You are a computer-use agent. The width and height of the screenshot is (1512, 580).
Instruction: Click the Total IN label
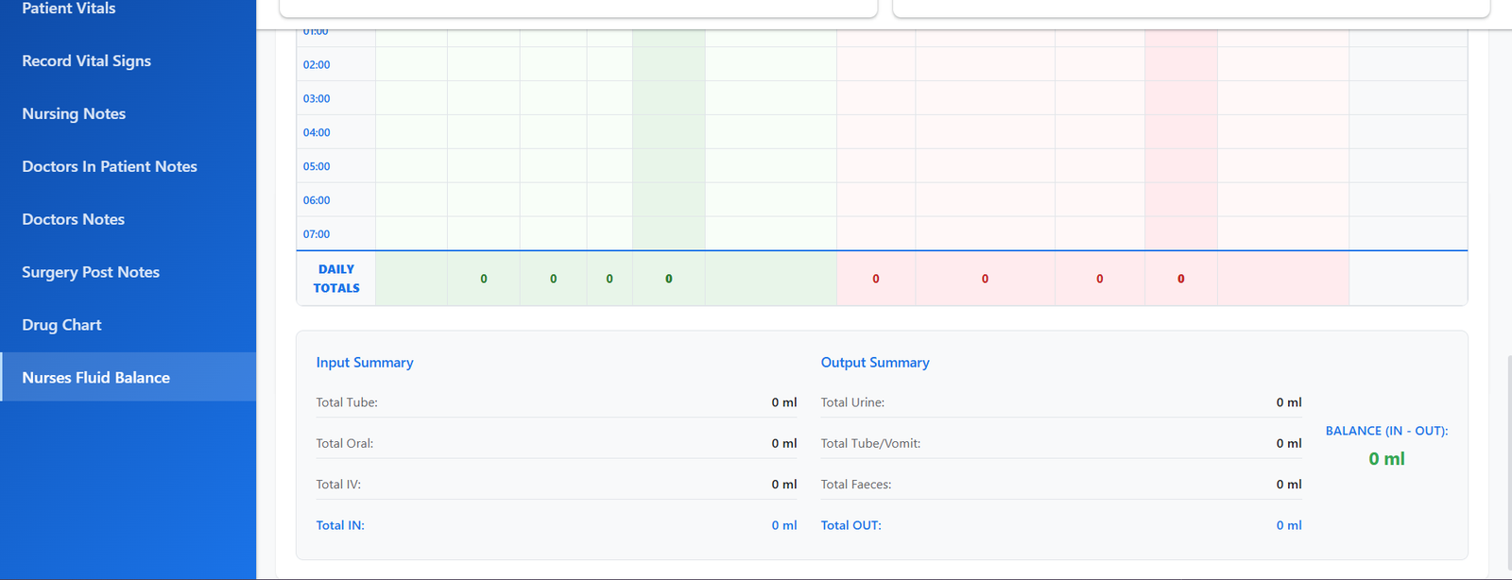point(340,525)
